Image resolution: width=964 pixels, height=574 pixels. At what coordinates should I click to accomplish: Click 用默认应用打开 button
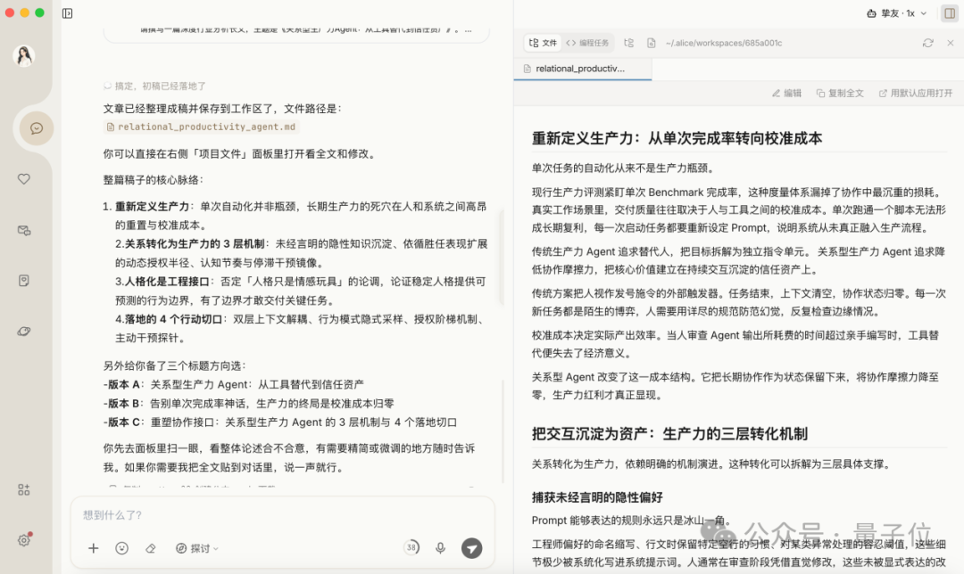[916, 94]
